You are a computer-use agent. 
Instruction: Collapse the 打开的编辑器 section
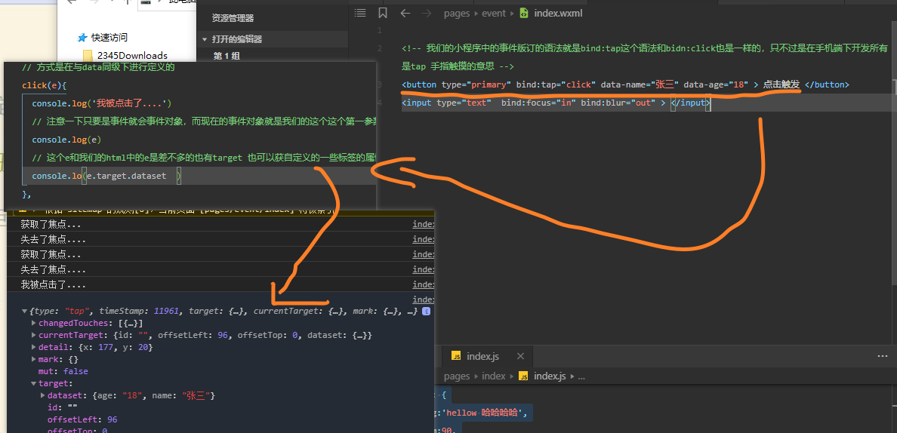pyautogui.click(x=204, y=39)
